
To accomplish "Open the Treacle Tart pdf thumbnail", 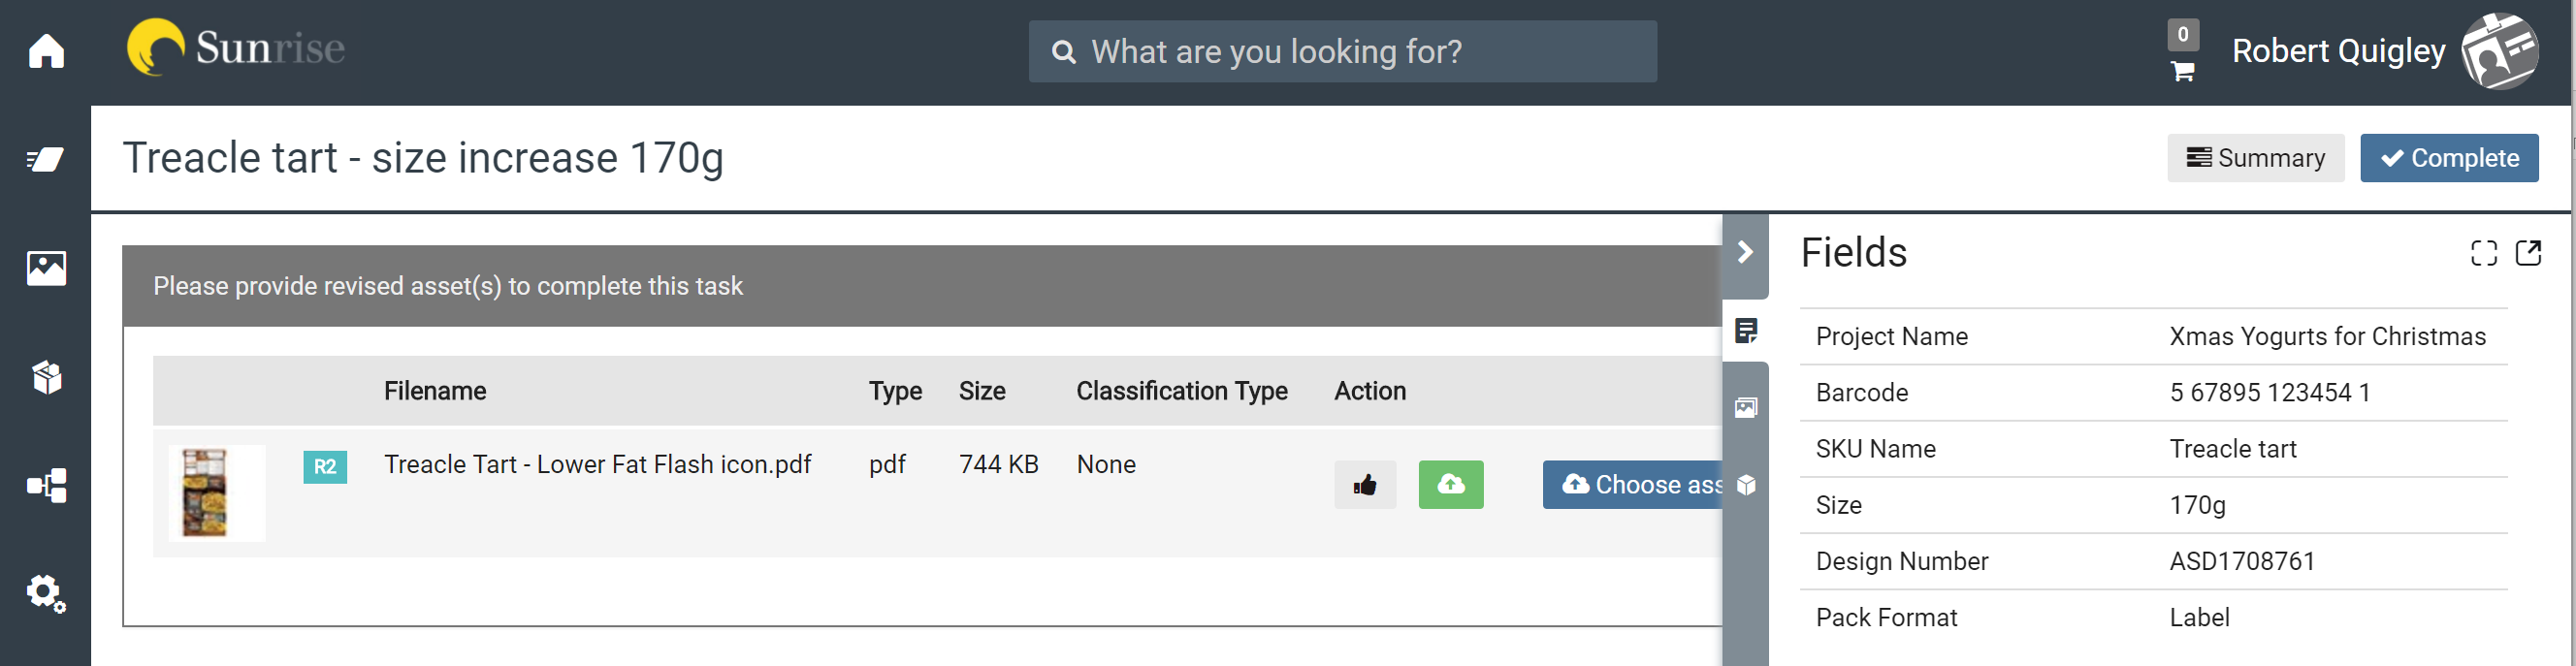I will [206, 493].
